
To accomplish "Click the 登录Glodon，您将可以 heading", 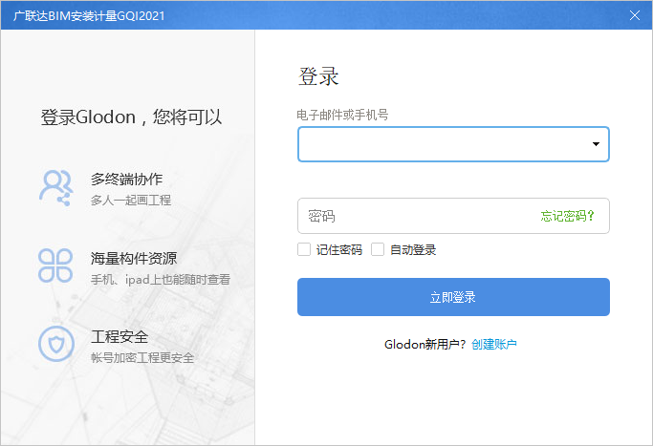I will [x=131, y=117].
